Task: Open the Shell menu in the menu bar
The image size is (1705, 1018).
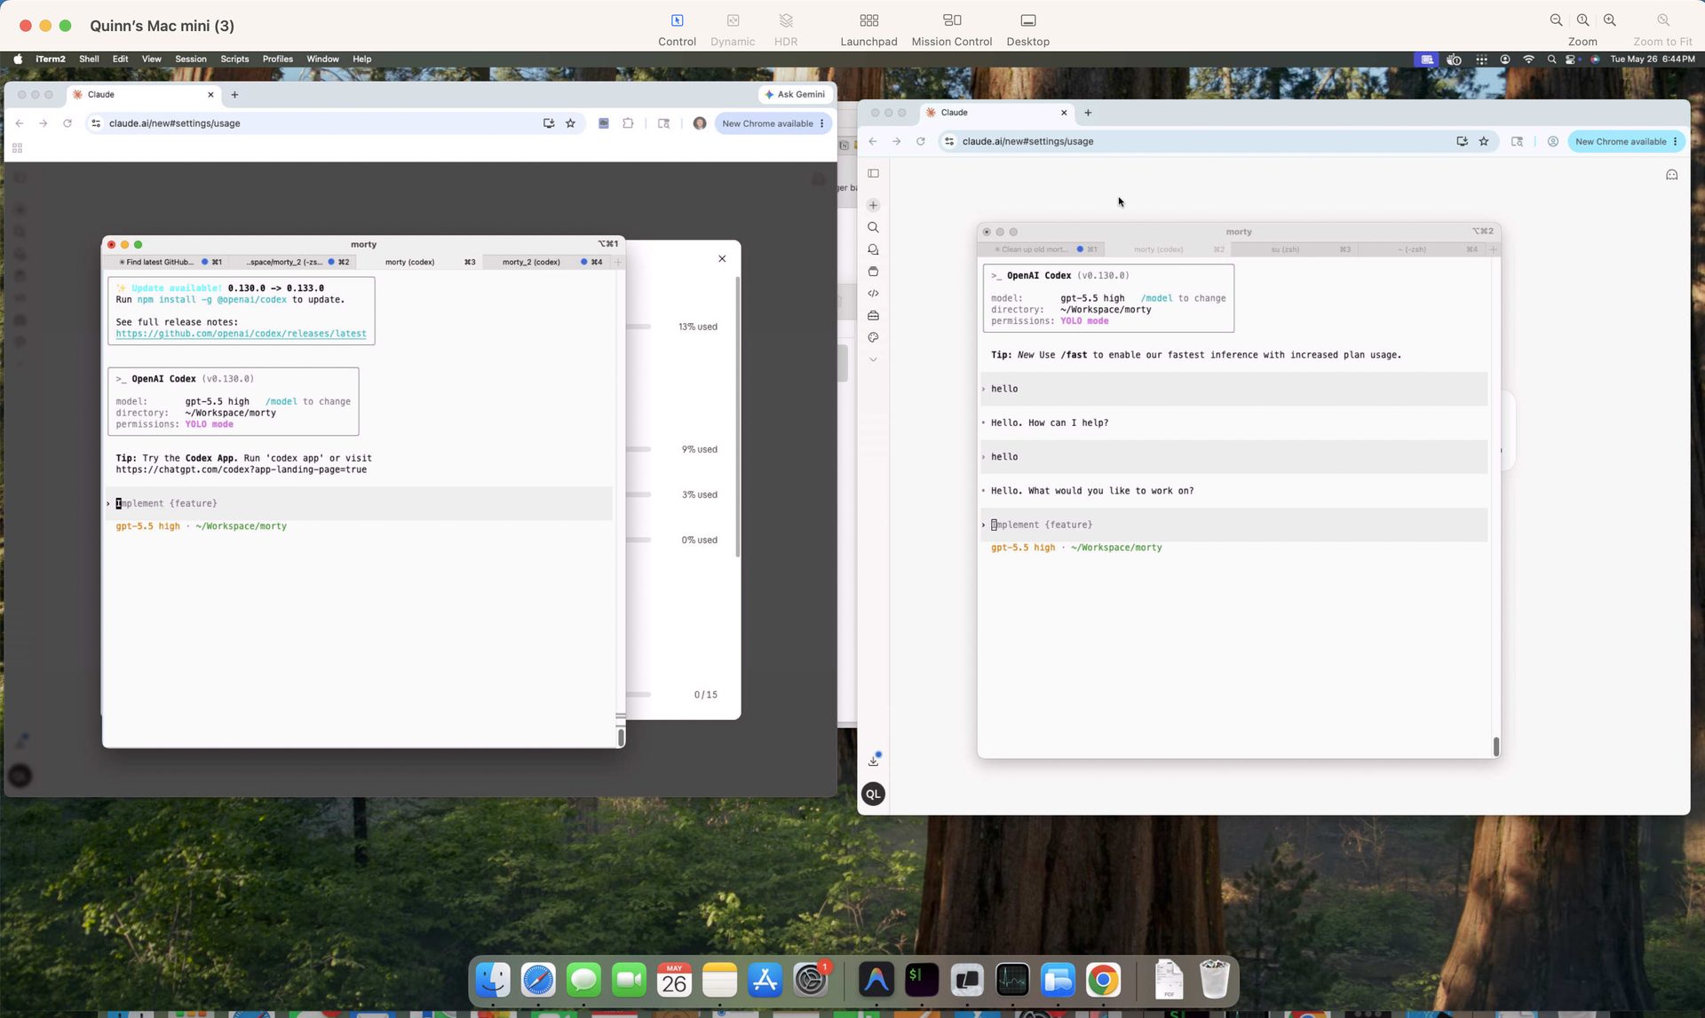Action: click(x=89, y=59)
